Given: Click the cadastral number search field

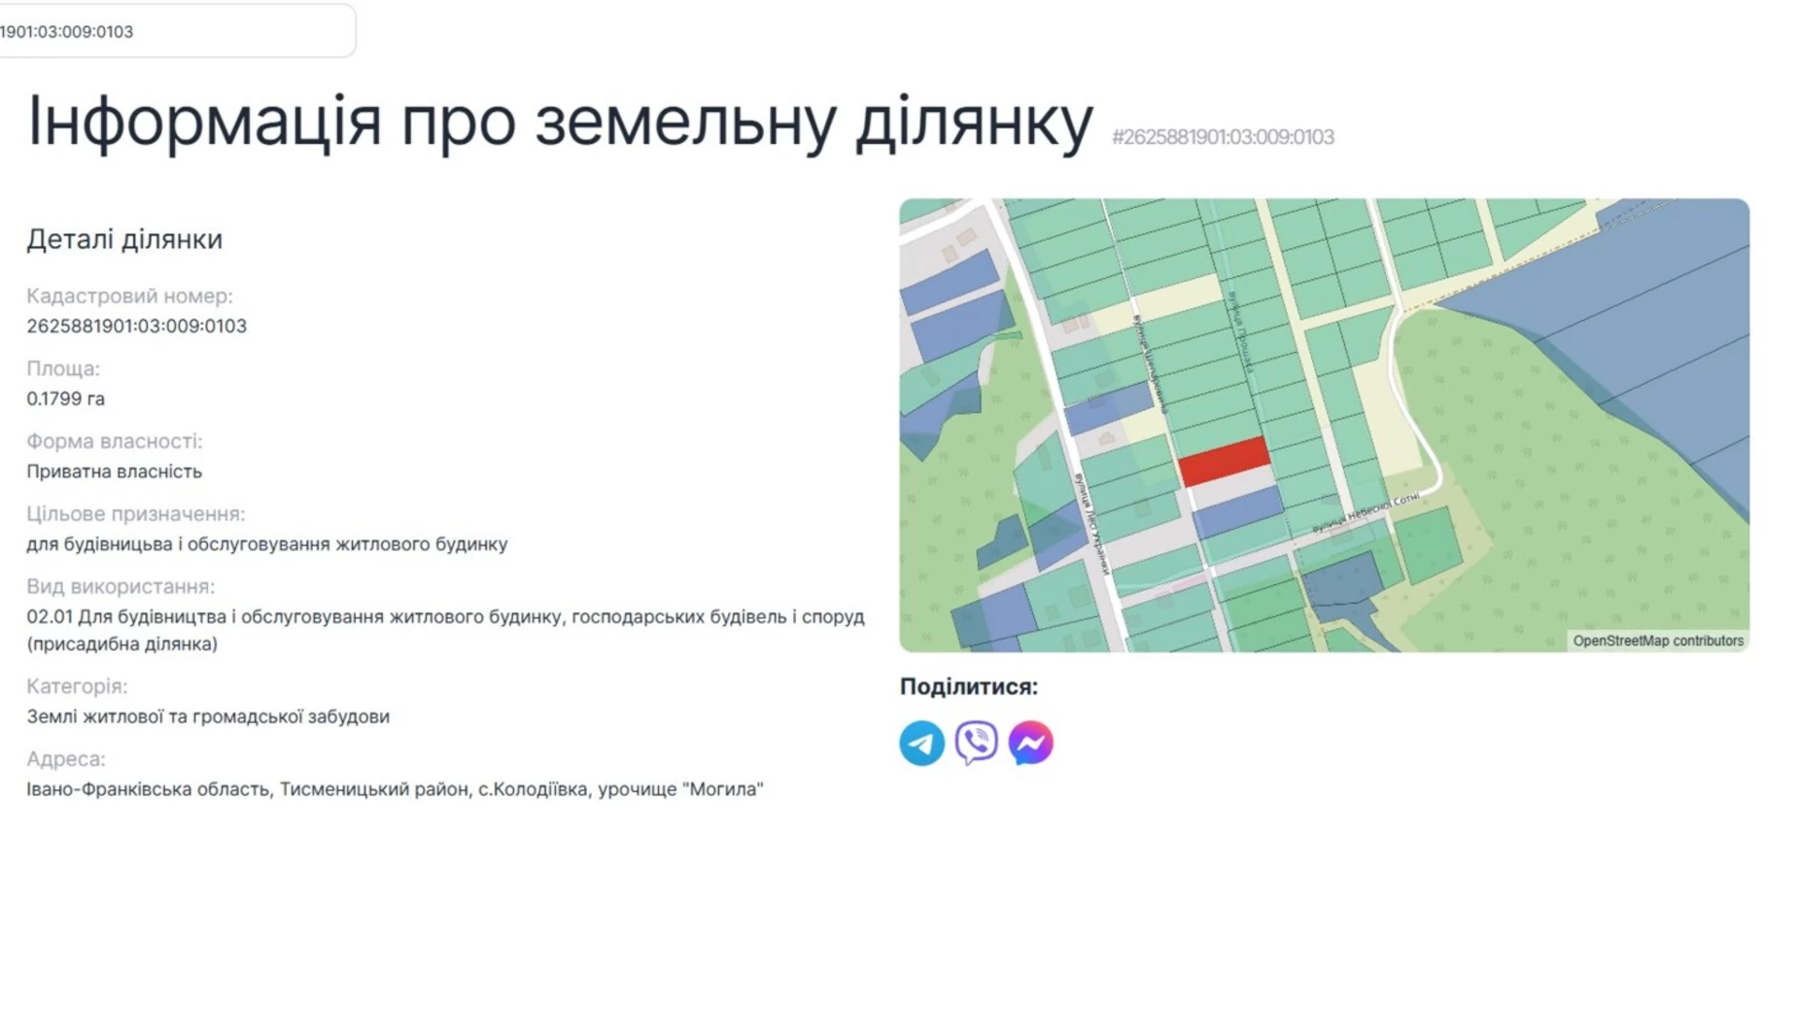Looking at the screenshot, I should click(177, 31).
